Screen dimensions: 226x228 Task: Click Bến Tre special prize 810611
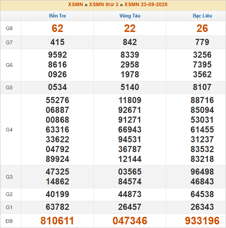pyautogui.click(x=58, y=221)
